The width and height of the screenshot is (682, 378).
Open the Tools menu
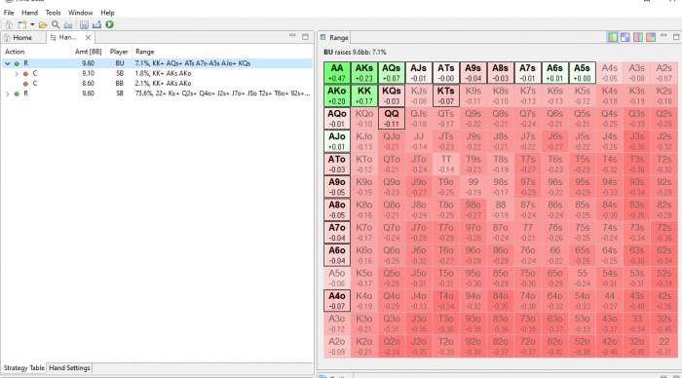(x=53, y=13)
